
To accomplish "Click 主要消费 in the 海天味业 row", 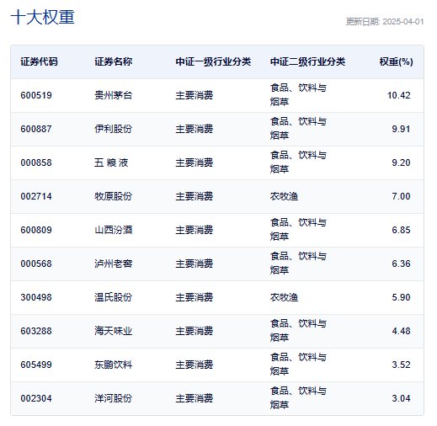I will (x=195, y=331).
